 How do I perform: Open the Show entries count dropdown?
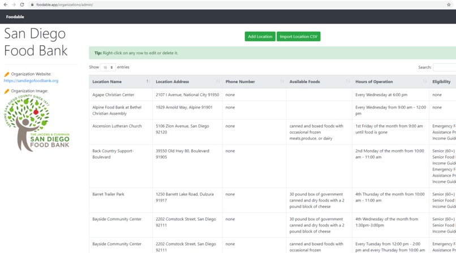pyautogui.click(x=108, y=67)
